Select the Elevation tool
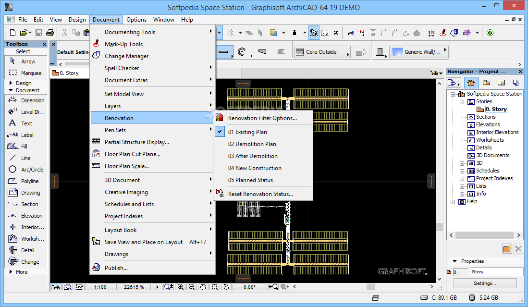The image size is (528, 307). click(x=26, y=215)
